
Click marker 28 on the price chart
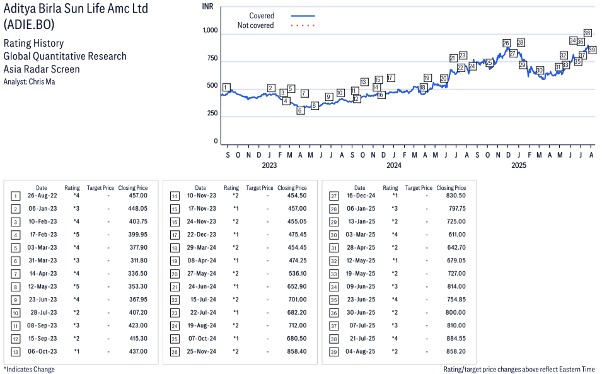[521, 43]
